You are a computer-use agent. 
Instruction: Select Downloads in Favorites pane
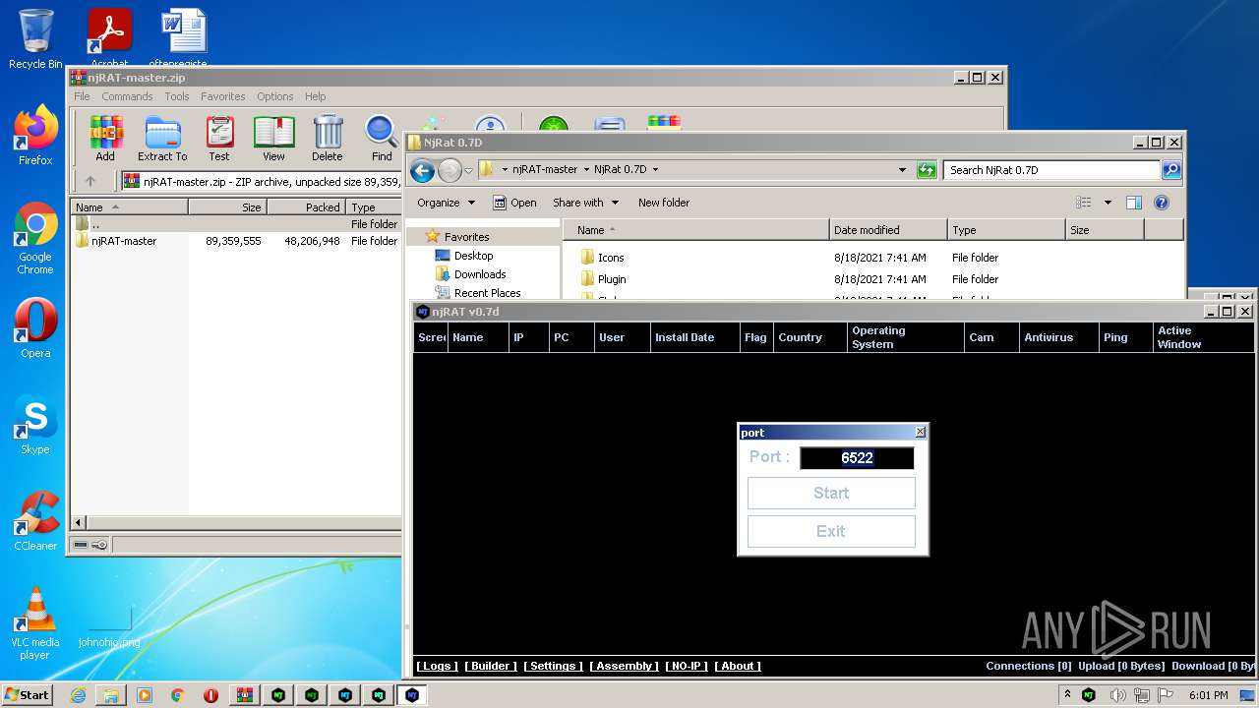tap(480, 274)
